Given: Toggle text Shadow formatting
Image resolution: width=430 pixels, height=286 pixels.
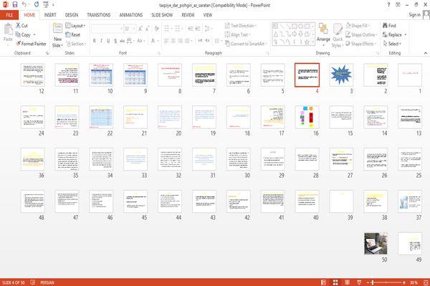Looking at the screenshot, I should (x=115, y=41).
